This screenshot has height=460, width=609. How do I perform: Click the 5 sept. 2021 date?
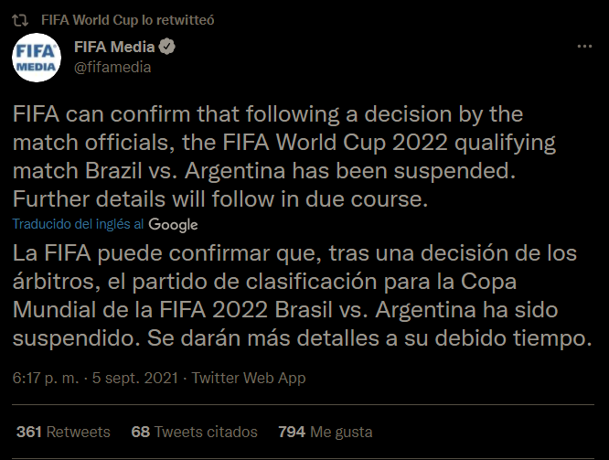tap(134, 378)
